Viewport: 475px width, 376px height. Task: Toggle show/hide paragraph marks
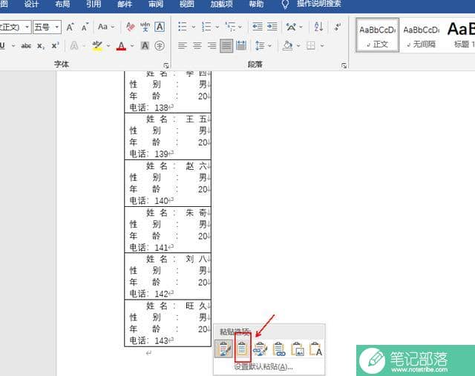point(338,27)
